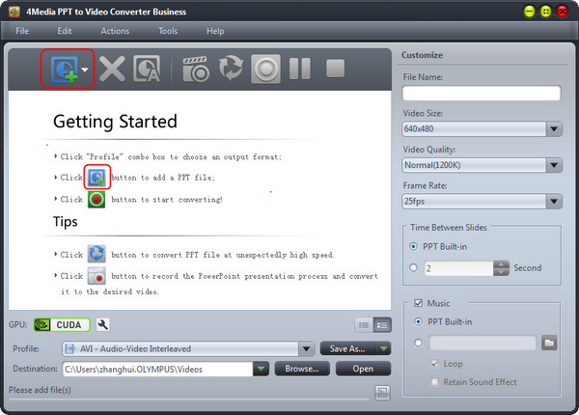Screen dimensions: 579x415
Task: Browse for music file folder icon
Action: (x=549, y=343)
